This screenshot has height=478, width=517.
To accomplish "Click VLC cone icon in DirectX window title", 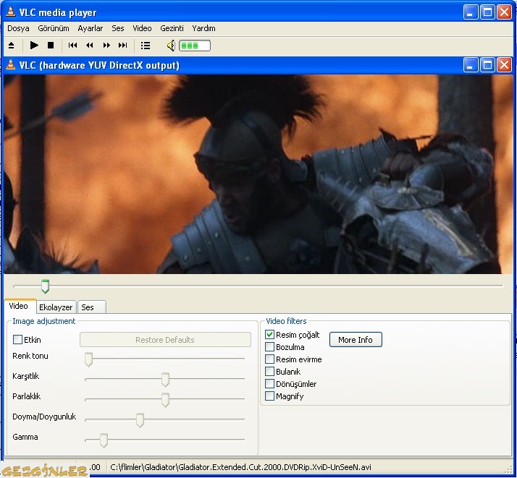I will click(x=11, y=64).
